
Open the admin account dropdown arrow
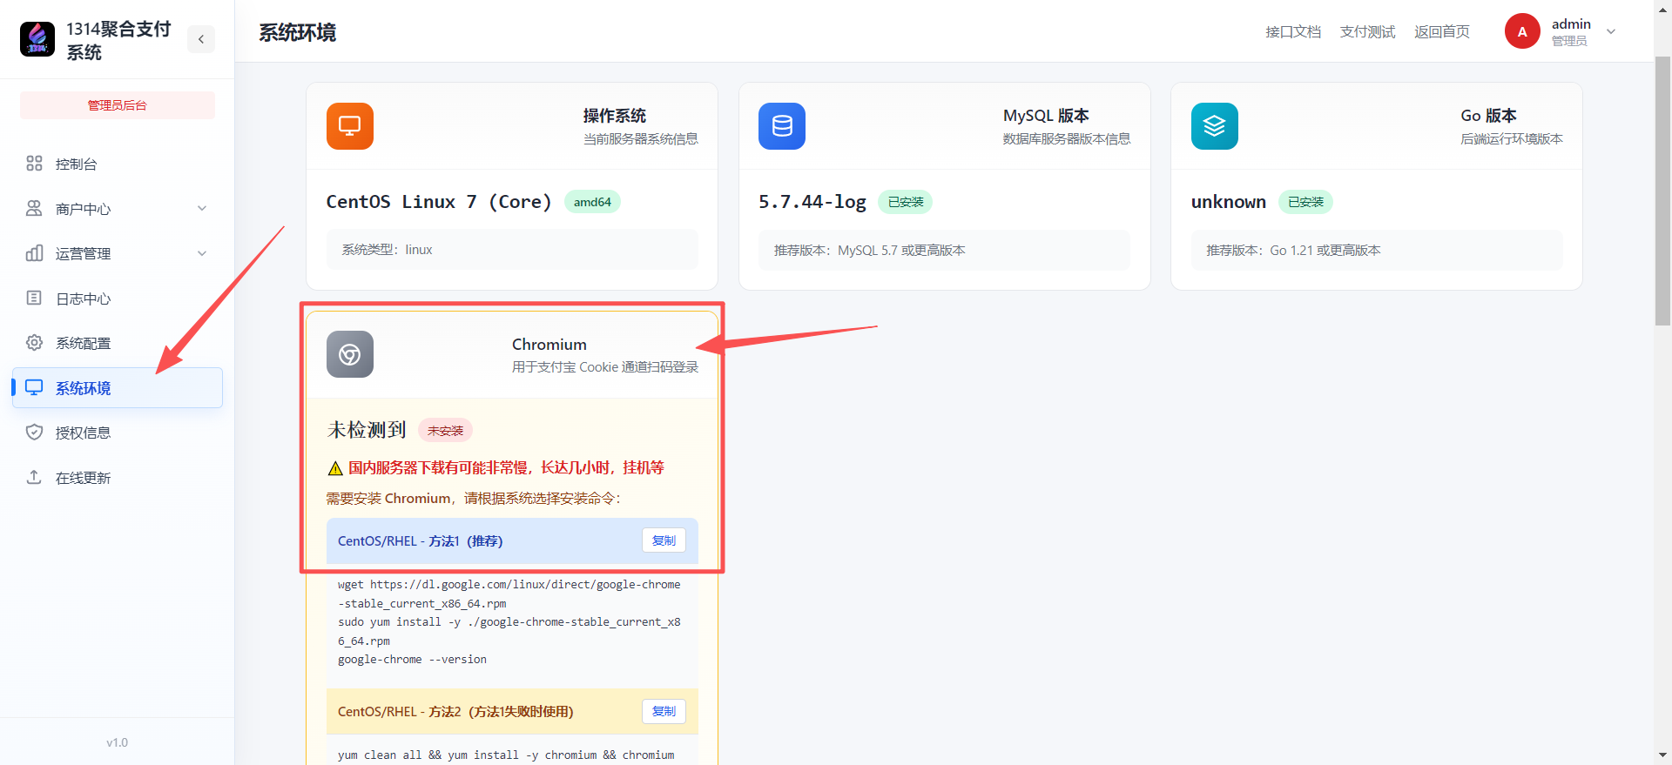click(1611, 31)
